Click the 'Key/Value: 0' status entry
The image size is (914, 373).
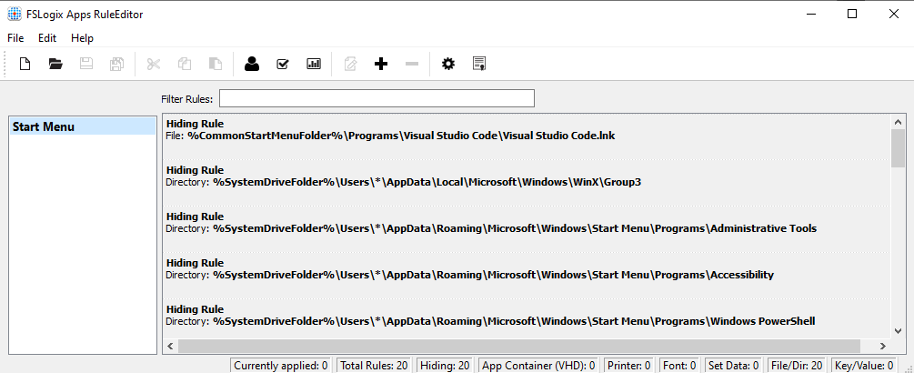click(865, 366)
